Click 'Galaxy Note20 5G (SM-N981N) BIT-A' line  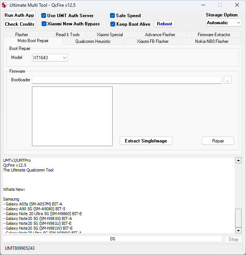38,218
